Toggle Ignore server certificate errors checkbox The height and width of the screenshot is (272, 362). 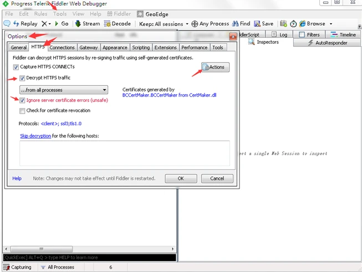click(22, 100)
